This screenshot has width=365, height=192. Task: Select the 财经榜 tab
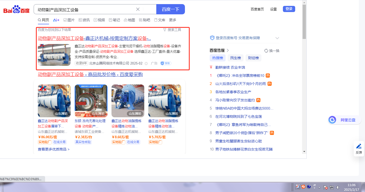253,58
